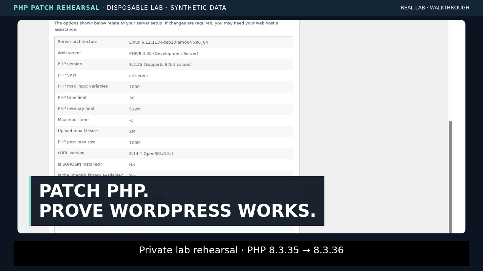The height and width of the screenshot is (271, 483).
Task: Click the "Max input time" label
Action: (73, 120)
